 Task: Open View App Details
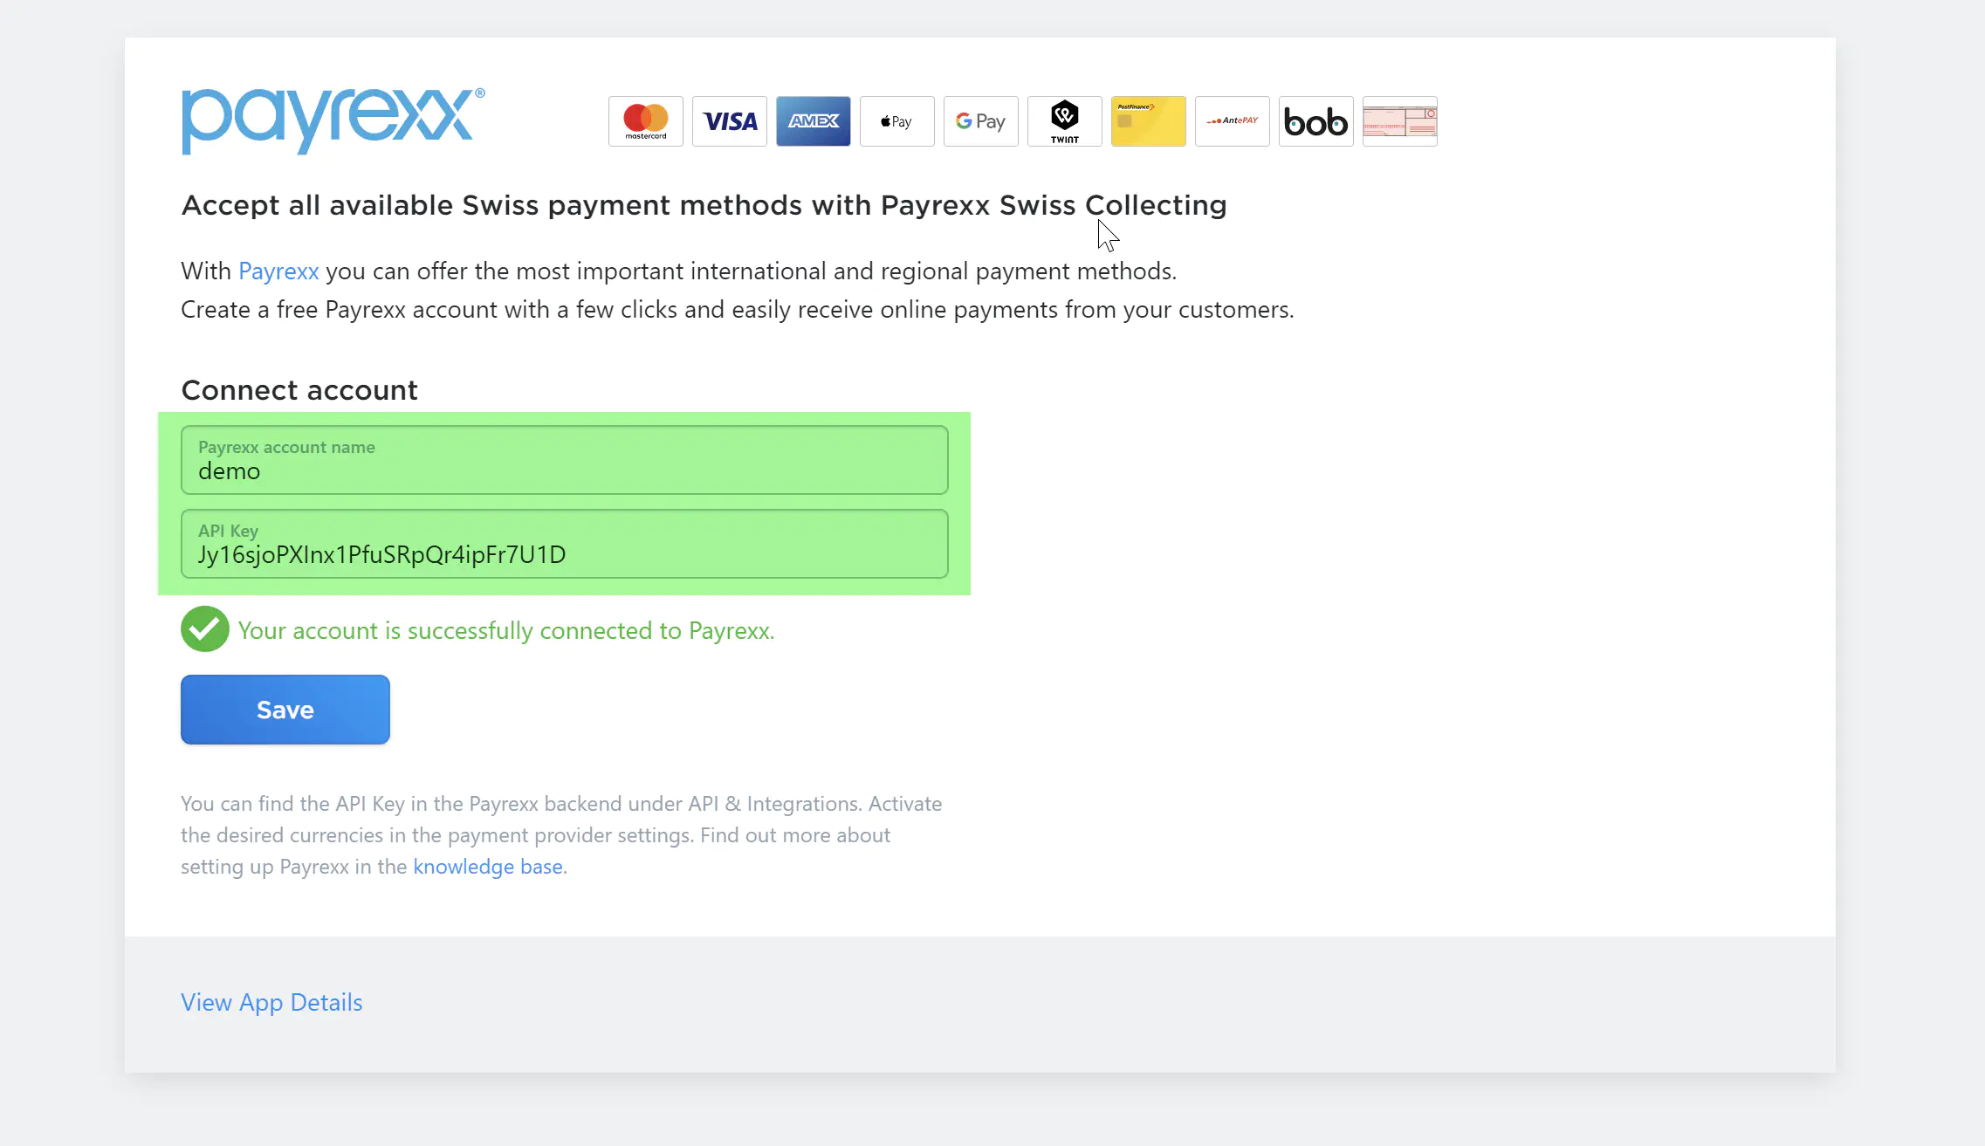(271, 1003)
